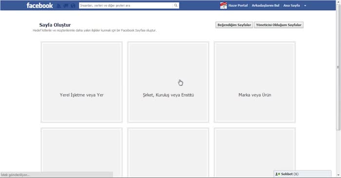Open Arkadaşlarını Bul link
The image size is (341, 178).
[x=265, y=5]
